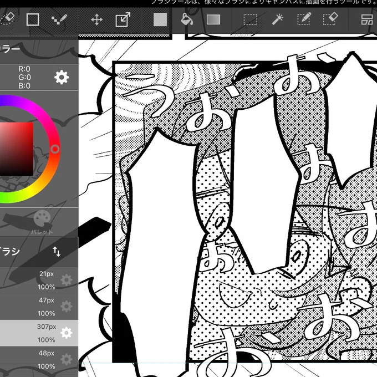Select the Transform tool
The width and height of the screenshot is (377, 377).
tap(123, 19)
